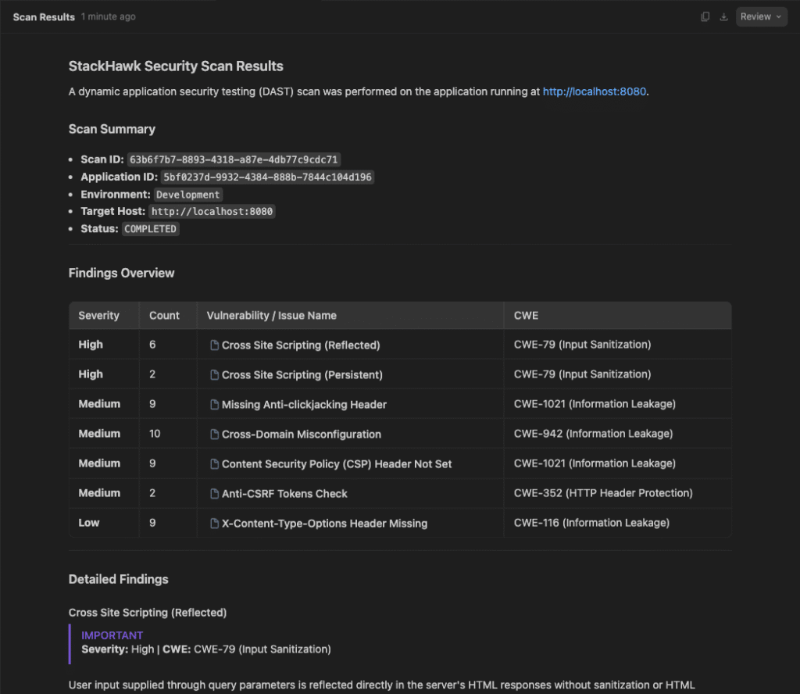Click the Target Host code value
800x694 pixels.
pos(212,211)
